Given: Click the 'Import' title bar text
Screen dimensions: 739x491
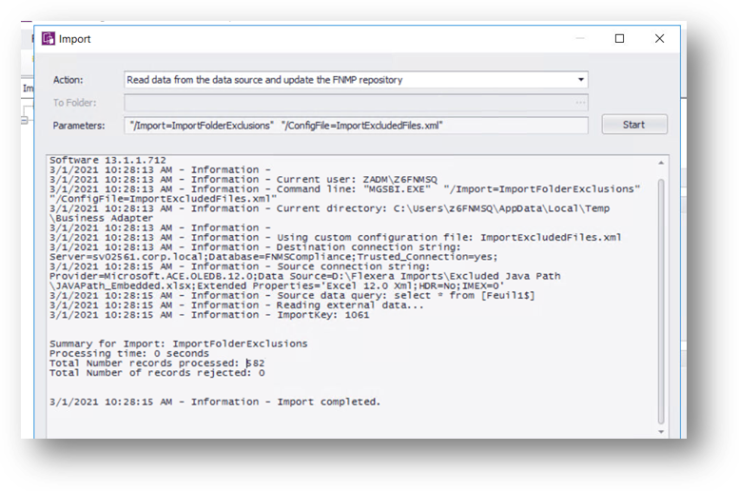Looking at the screenshot, I should [x=74, y=39].
